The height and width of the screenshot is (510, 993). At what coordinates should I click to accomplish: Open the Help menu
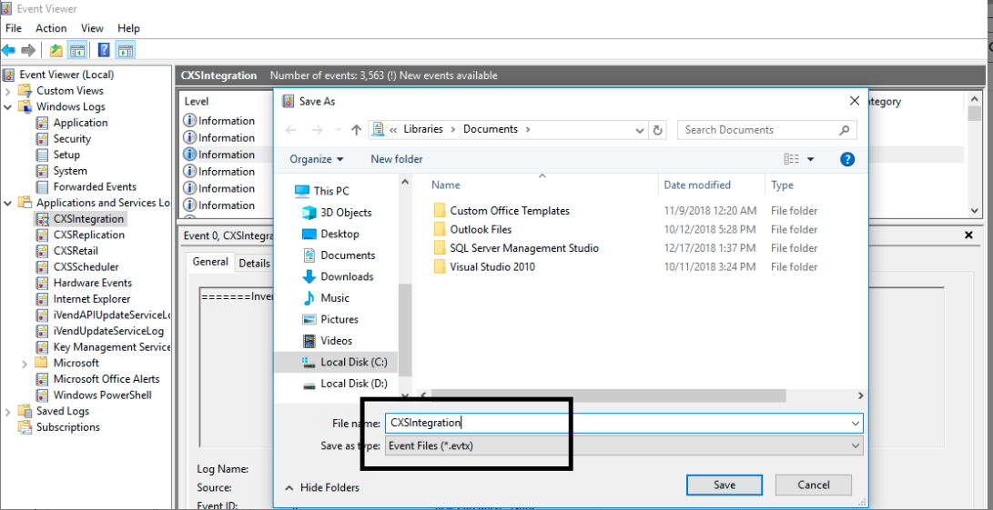click(128, 28)
